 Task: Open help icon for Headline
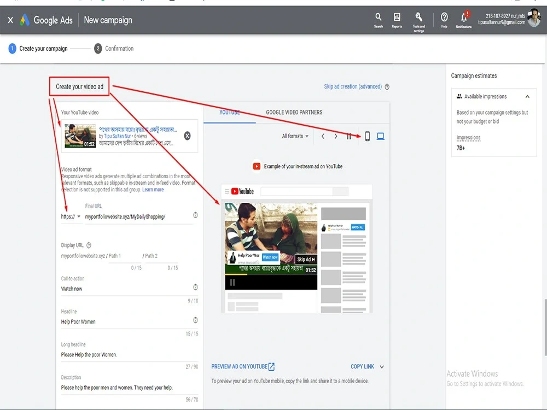point(195,320)
